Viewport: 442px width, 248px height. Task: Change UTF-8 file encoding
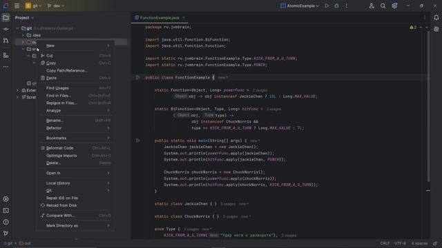click(x=400, y=243)
